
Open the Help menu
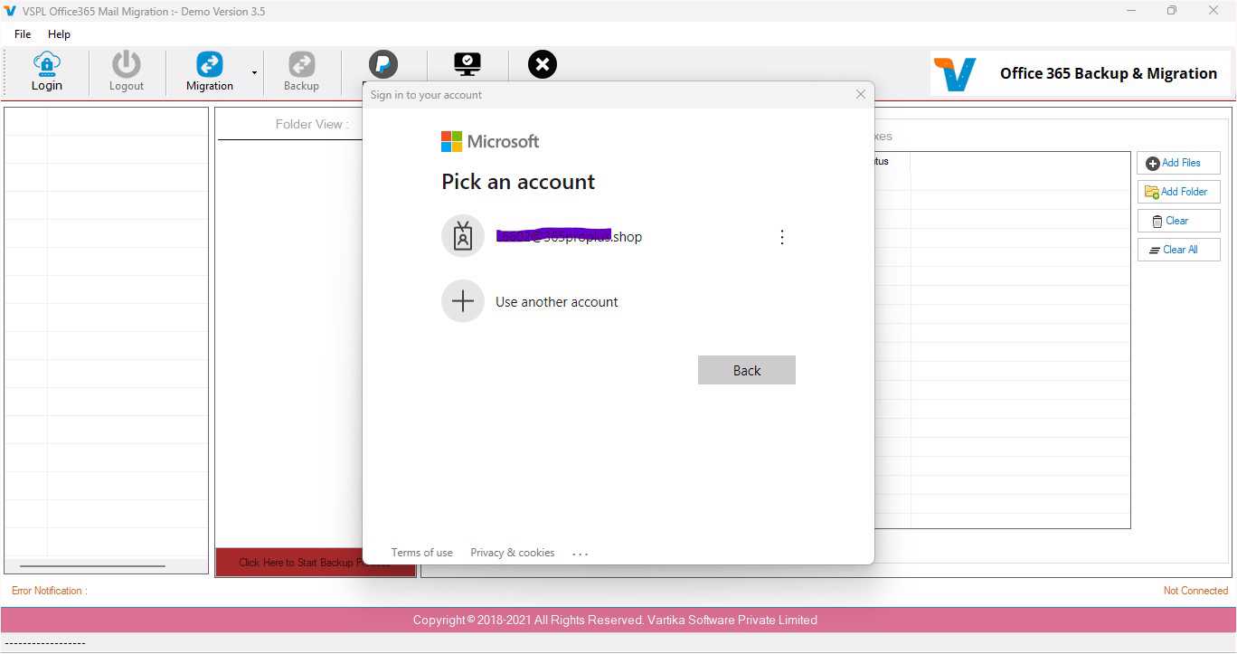(x=59, y=33)
